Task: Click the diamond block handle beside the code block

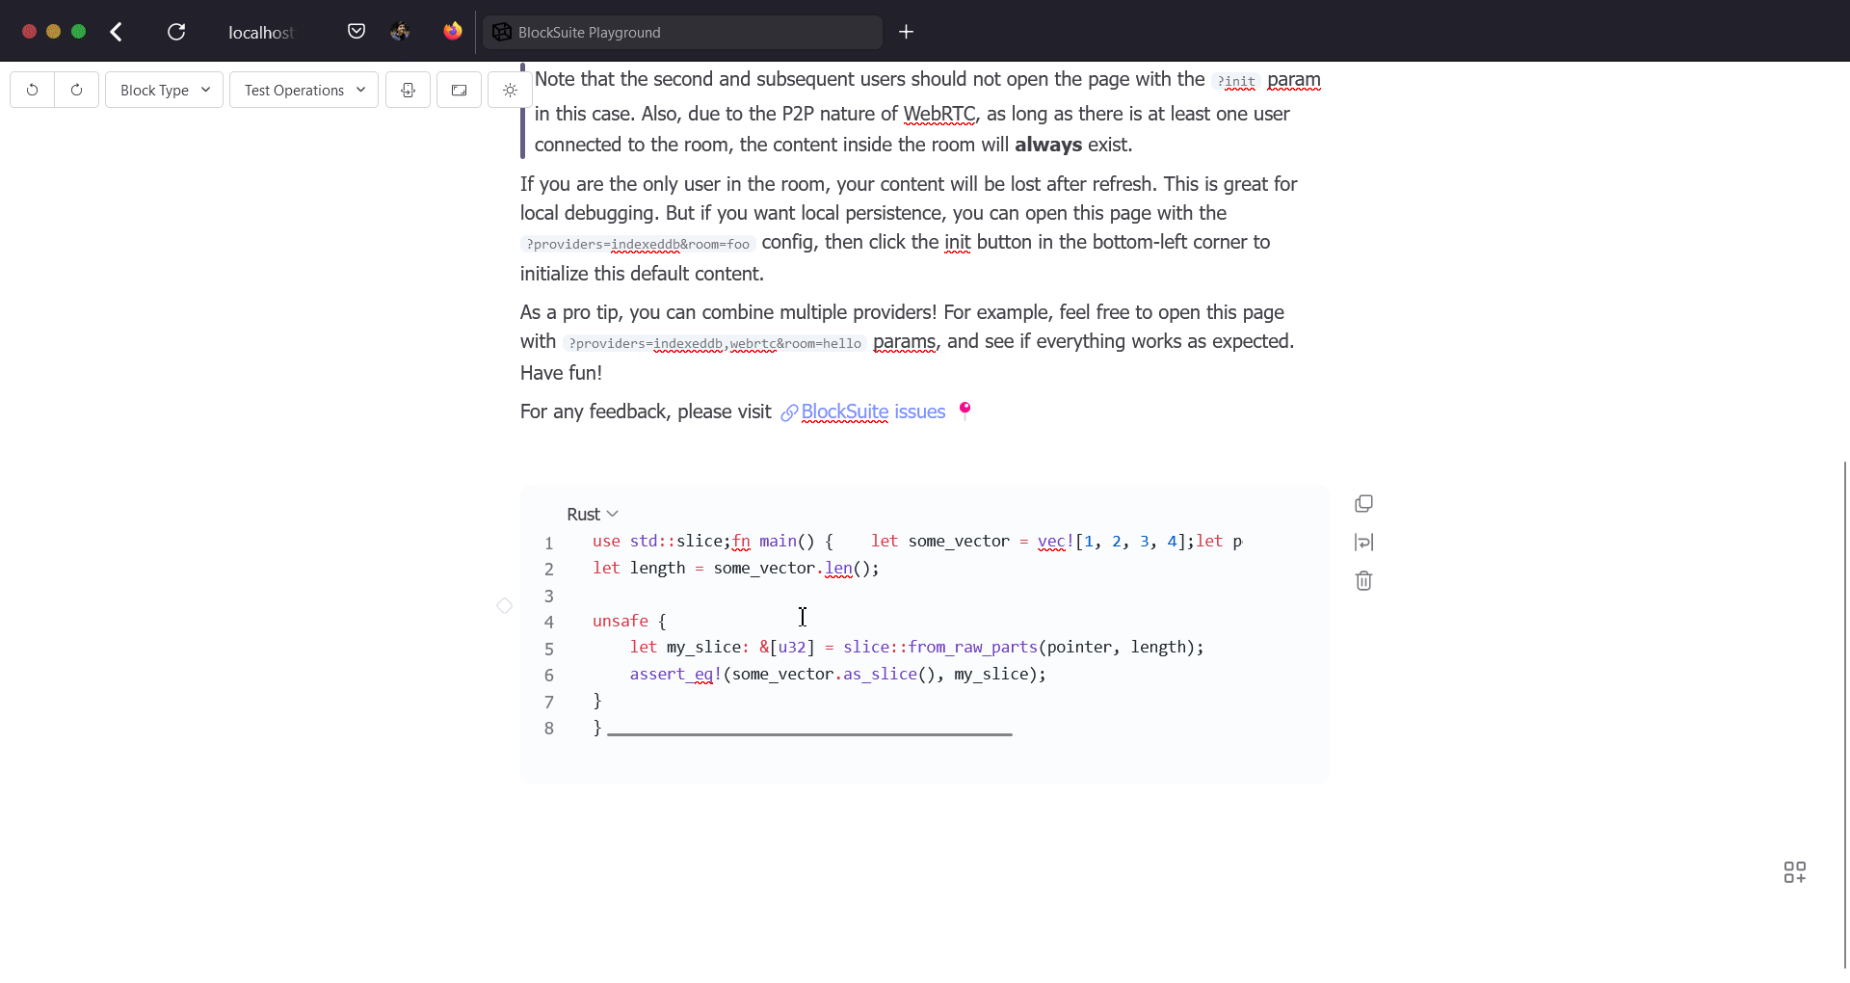Action: tap(504, 605)
